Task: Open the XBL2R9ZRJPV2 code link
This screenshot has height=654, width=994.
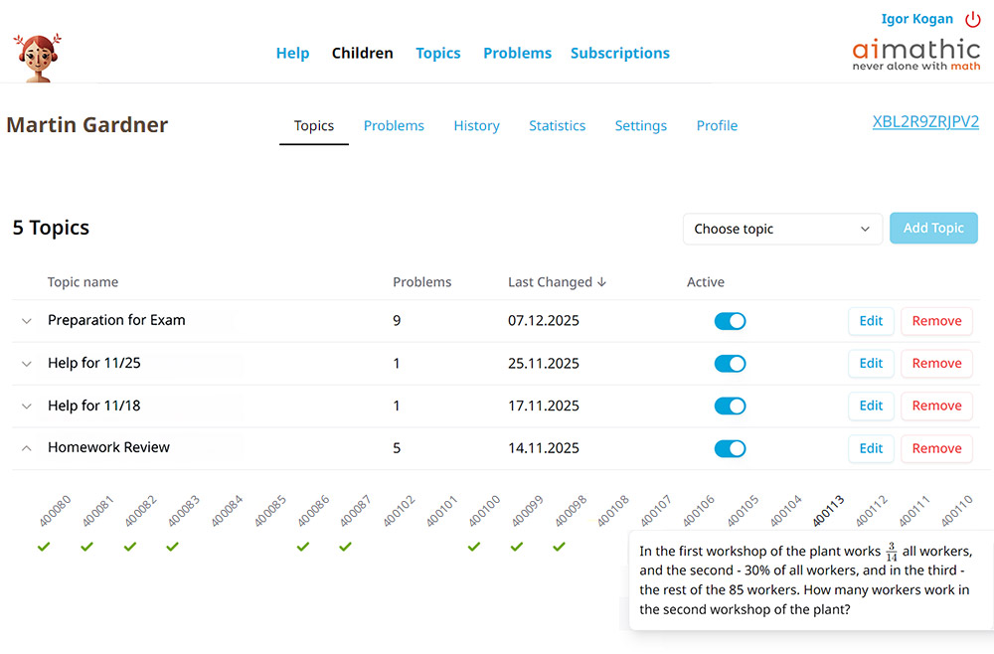Action: (925, 122)
